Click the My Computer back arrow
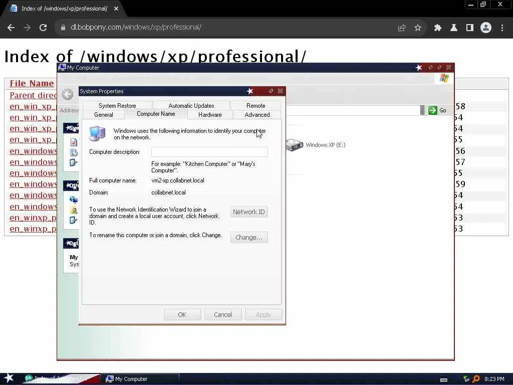 point(68,94)
